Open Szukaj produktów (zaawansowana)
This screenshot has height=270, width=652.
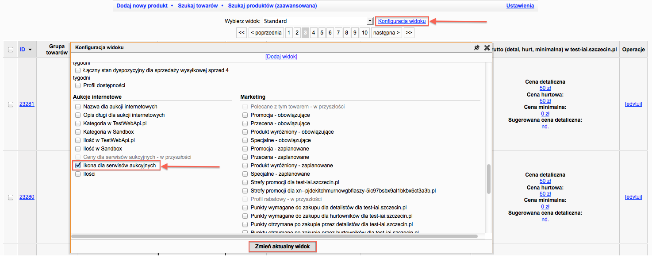point(272,6)
